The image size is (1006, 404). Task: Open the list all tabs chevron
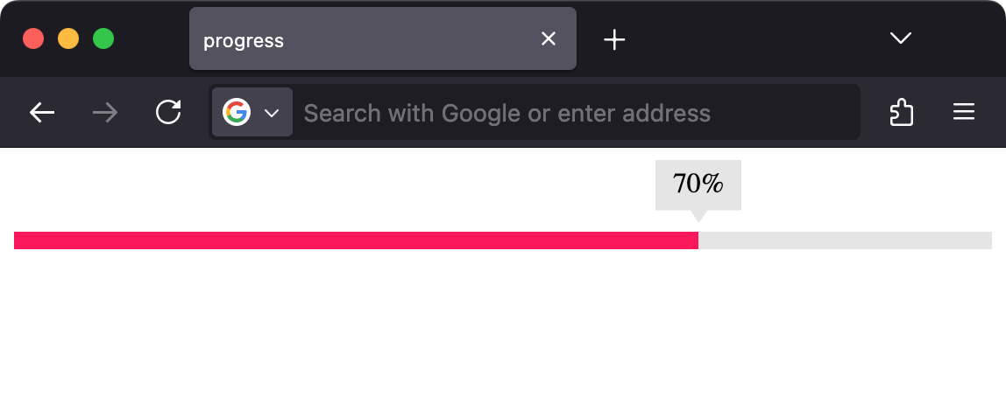click(x=901, y=38)
